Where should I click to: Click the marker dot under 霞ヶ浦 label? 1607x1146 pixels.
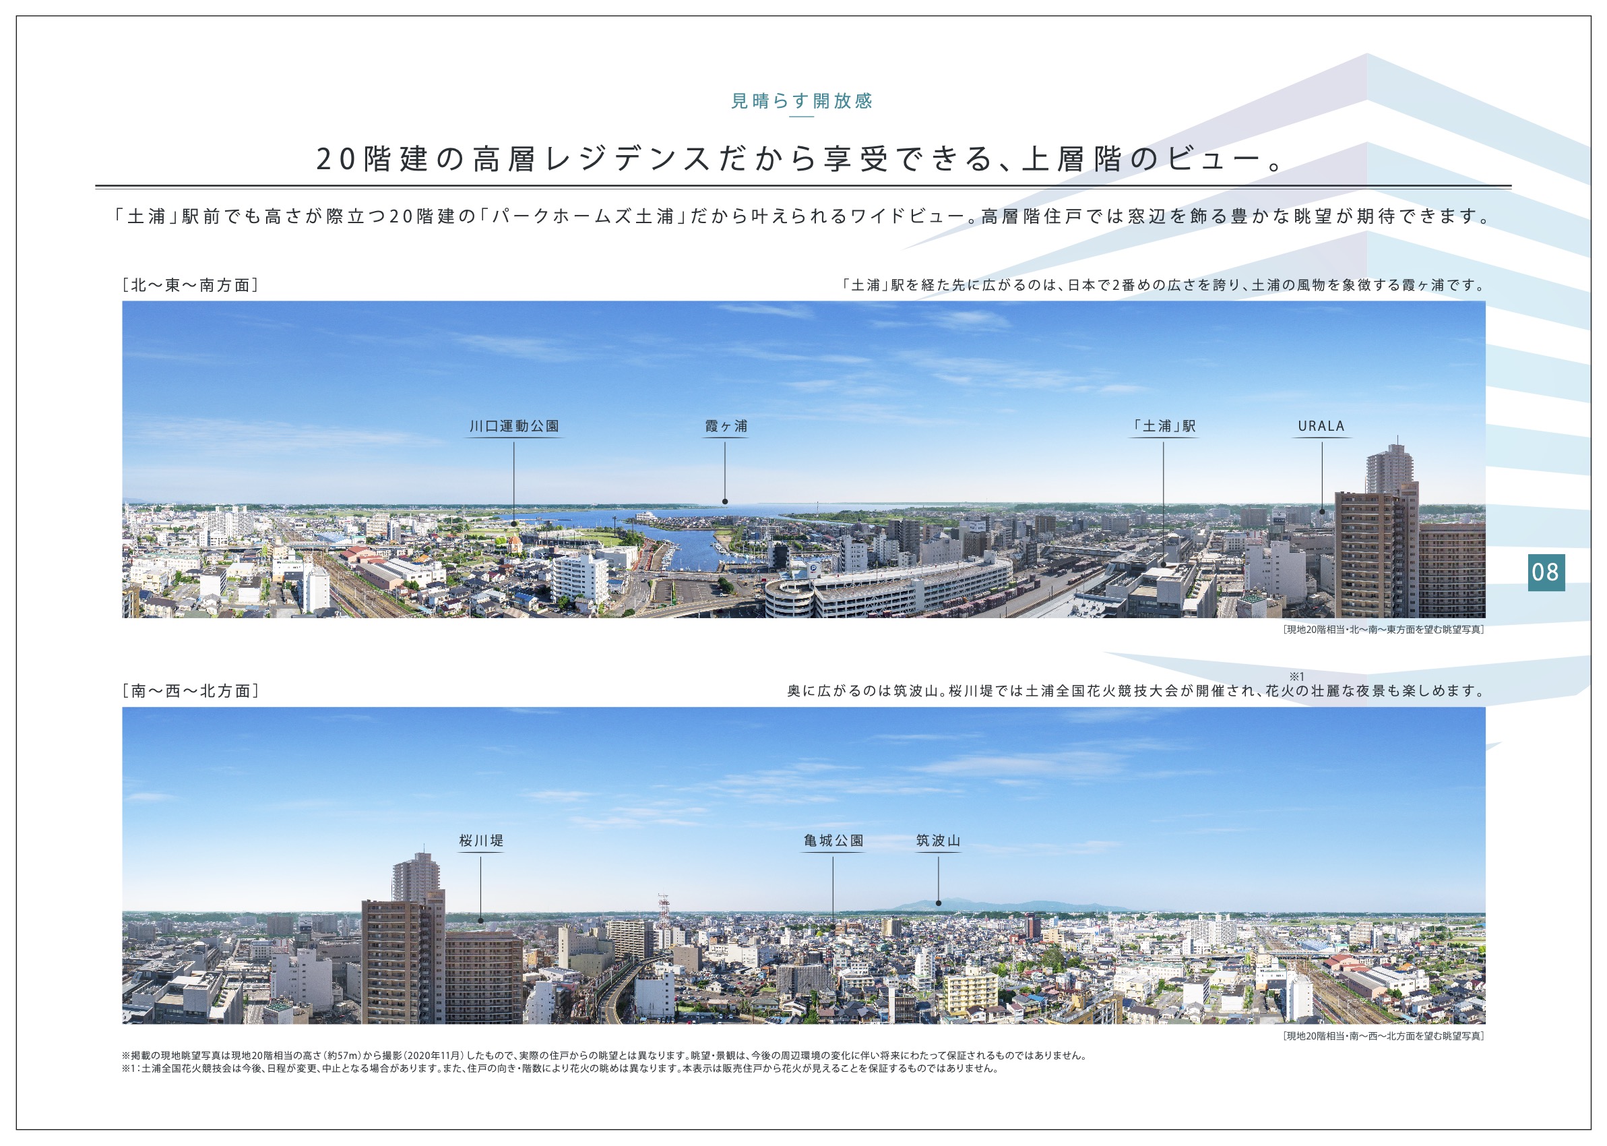point(725,502)
